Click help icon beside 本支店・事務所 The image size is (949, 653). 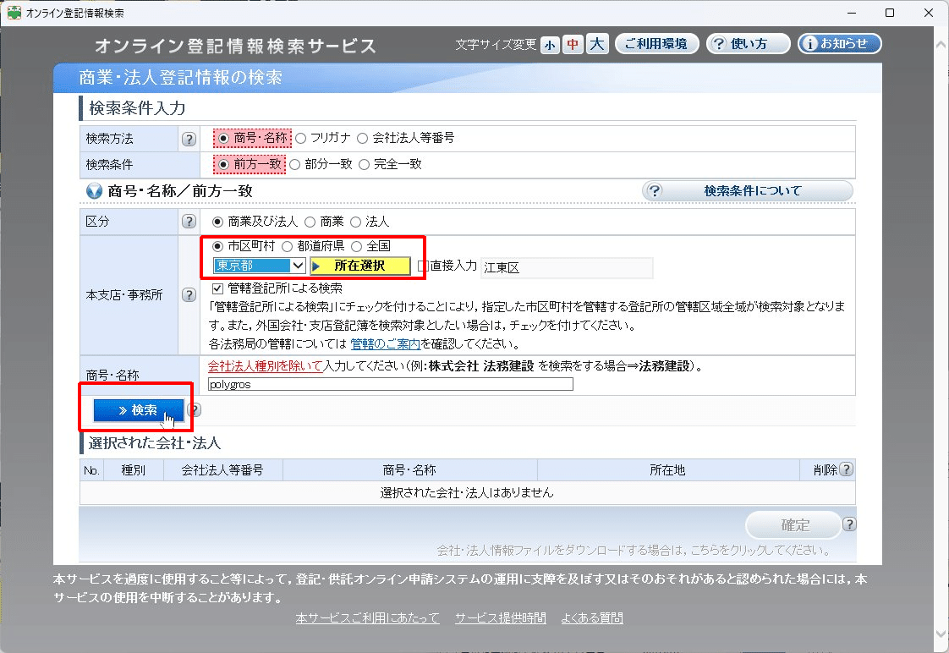point(189,294)
